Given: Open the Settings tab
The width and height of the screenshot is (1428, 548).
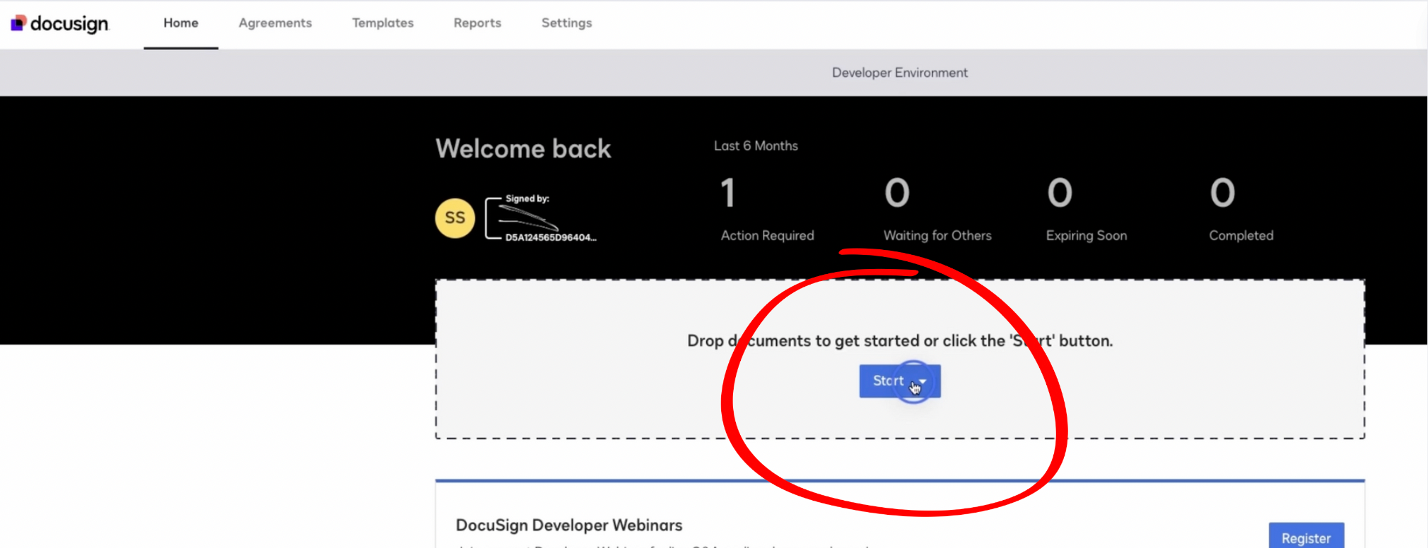Looking at the screenshot, I should pos(566,23).
